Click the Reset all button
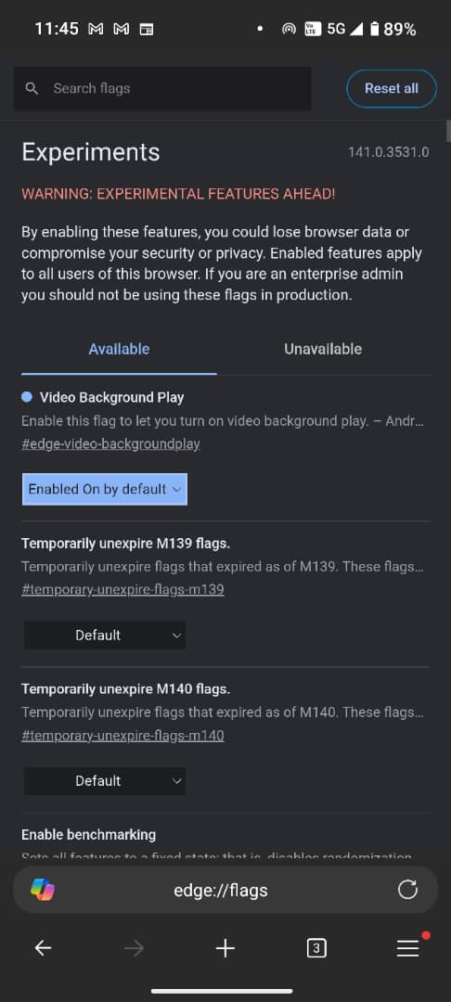The width and height of the screenshot is (451, 1002). point(392,88)
